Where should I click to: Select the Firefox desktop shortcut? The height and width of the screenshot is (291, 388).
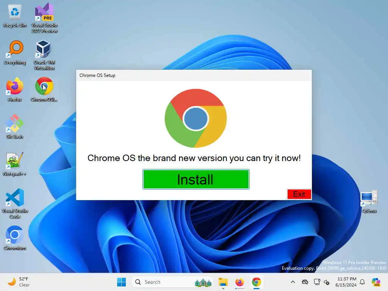click(x=15, y=90)
